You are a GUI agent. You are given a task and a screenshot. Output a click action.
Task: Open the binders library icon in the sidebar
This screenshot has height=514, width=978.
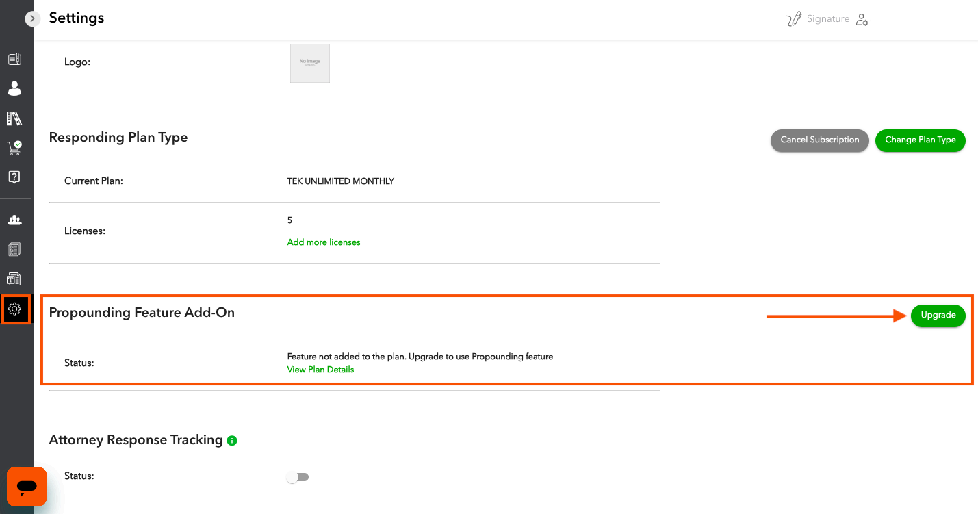tap(14, 118)
